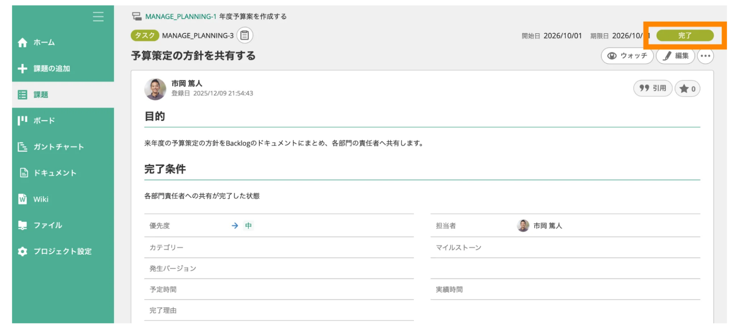Star the issue description

pos(688,89)
